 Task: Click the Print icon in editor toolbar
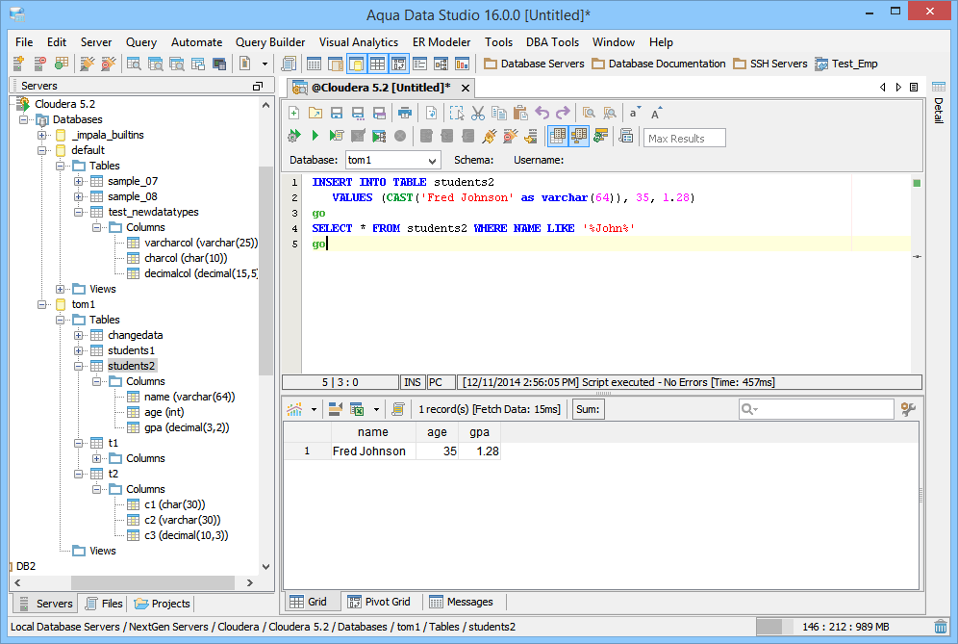coord(405,113)
